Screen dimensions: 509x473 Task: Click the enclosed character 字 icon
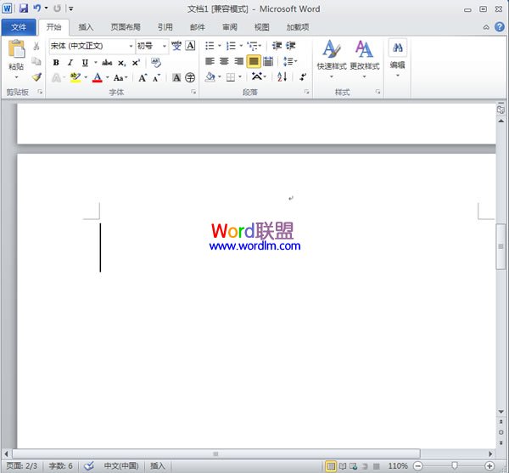click(x=190, y=77)
